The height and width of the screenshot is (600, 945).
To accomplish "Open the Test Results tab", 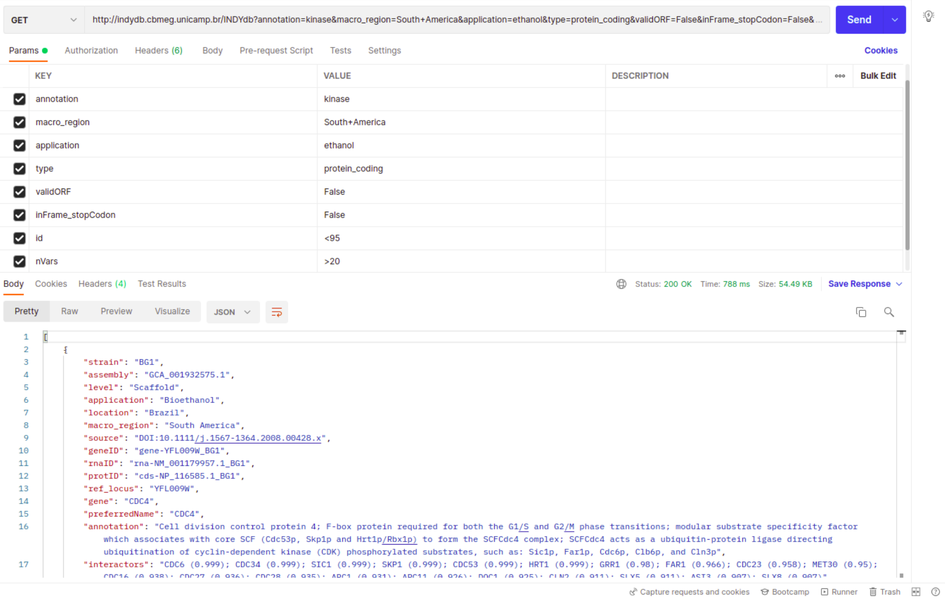I will coord(162,284).
